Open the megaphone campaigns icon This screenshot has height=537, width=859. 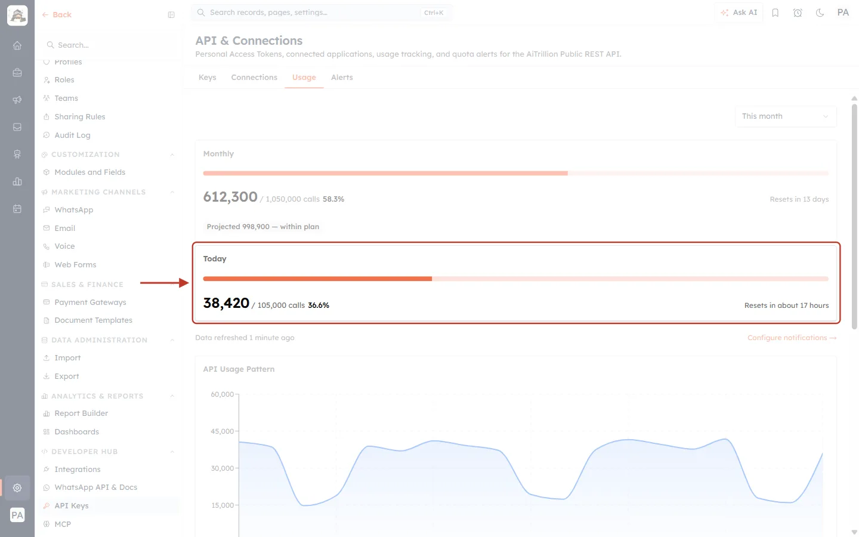click(x=17, y=100)
